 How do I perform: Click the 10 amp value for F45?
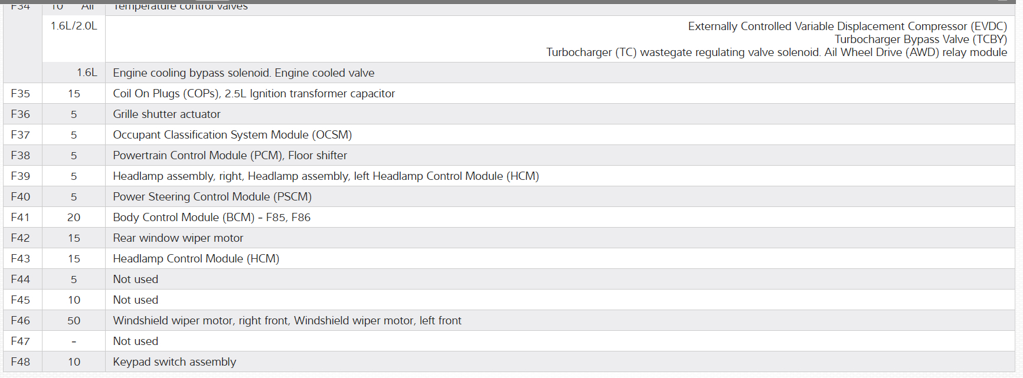[74, 300]
